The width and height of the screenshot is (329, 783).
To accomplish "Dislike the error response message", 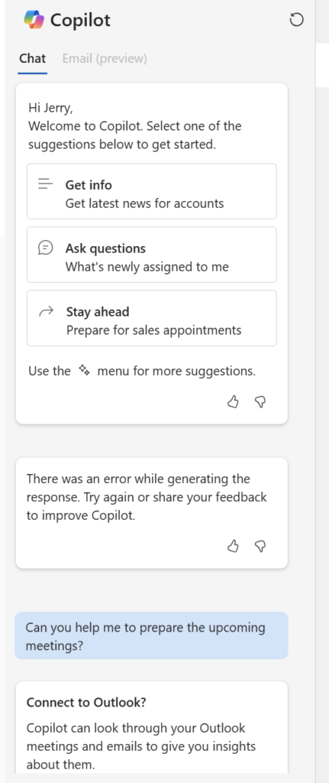I will (x=260, y=546).
